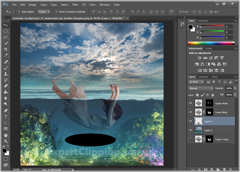This screenshot has height=172, width=240.
Task: Expand the Opacity dropdown arrow
Action: point(235,88)
